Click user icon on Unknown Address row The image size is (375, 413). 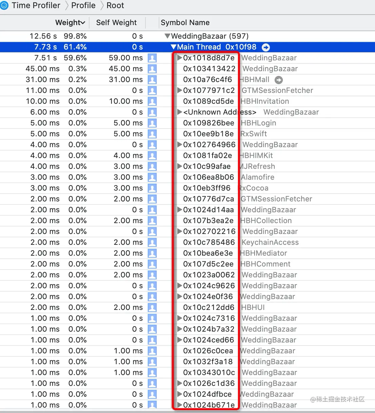coord(153,112)
